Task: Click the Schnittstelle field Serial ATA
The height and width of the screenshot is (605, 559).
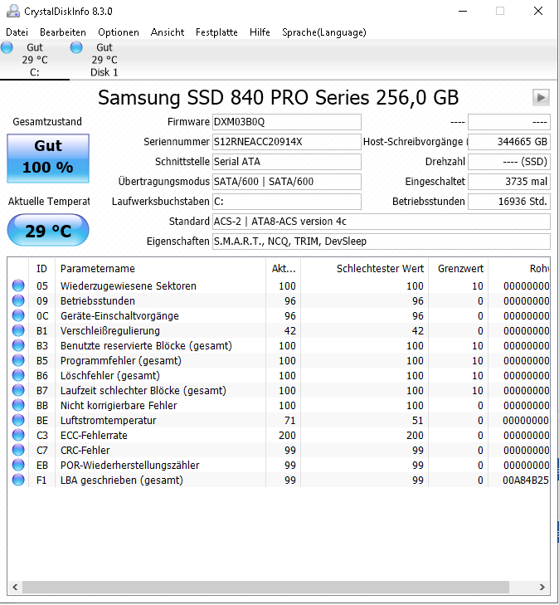Action: [286, 162]
